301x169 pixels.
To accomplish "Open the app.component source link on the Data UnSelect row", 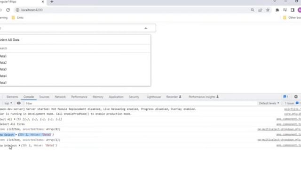I will [288, 146].
